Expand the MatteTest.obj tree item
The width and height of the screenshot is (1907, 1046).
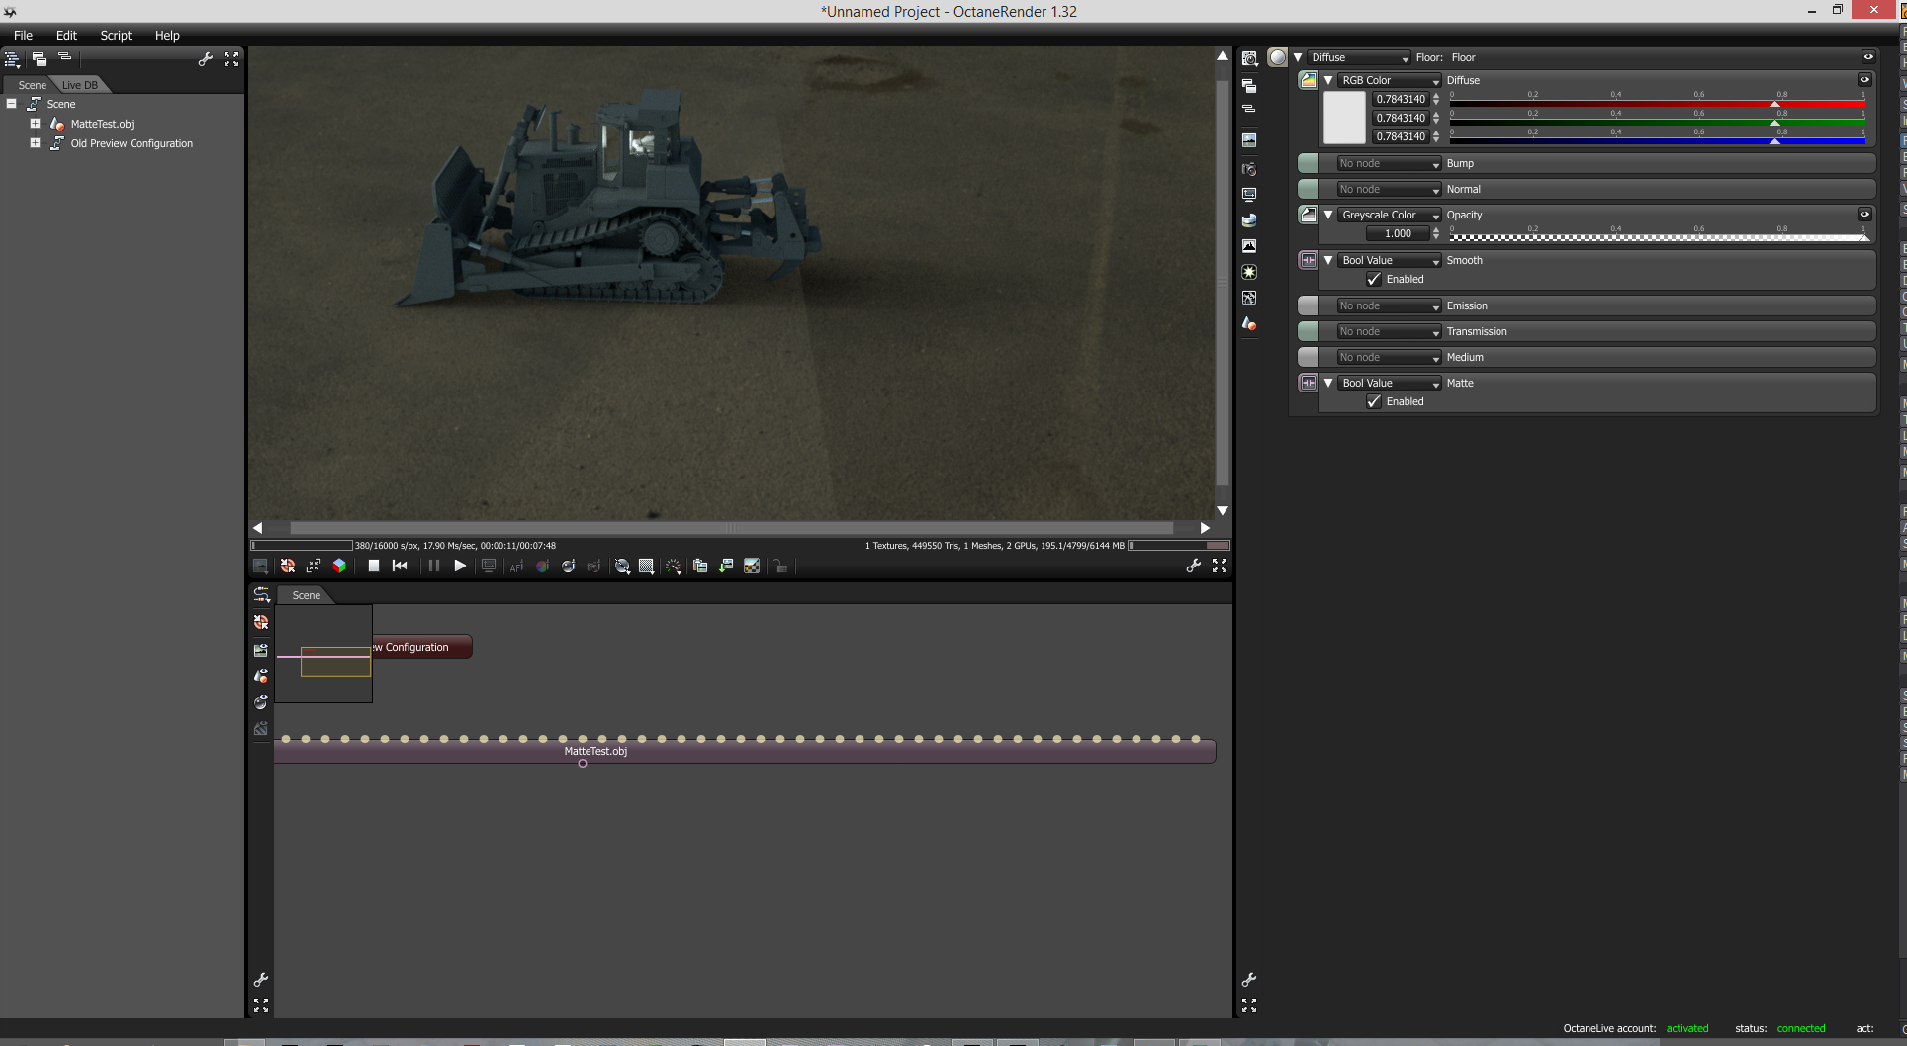(35, 124)
